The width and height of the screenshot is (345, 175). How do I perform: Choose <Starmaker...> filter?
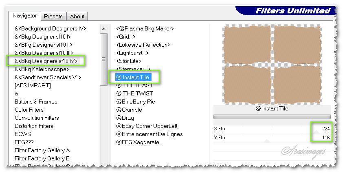(133, 69)
